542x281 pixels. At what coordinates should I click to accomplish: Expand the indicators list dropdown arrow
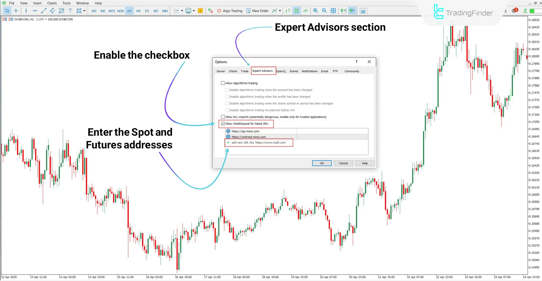coord(280,11)
